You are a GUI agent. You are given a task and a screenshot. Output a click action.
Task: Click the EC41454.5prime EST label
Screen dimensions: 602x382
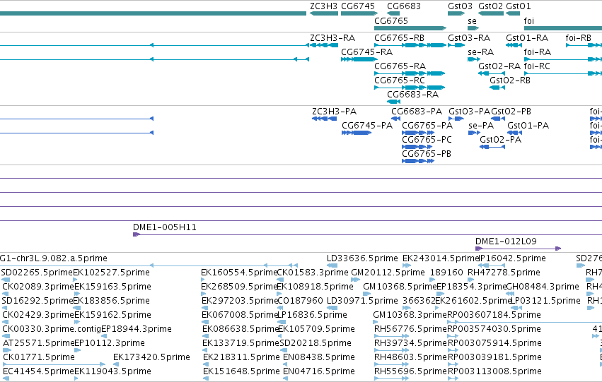tap(38, 371)
